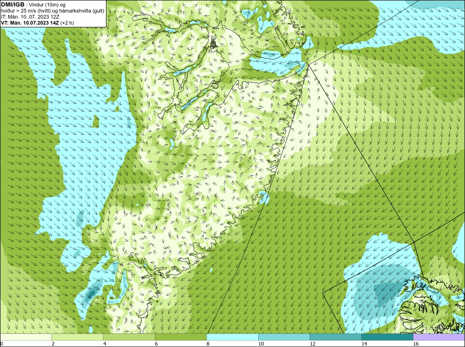Click the 'hviður > 25 m/s (hvítt)' legend line
465x347 pixels.
[53, 11]
